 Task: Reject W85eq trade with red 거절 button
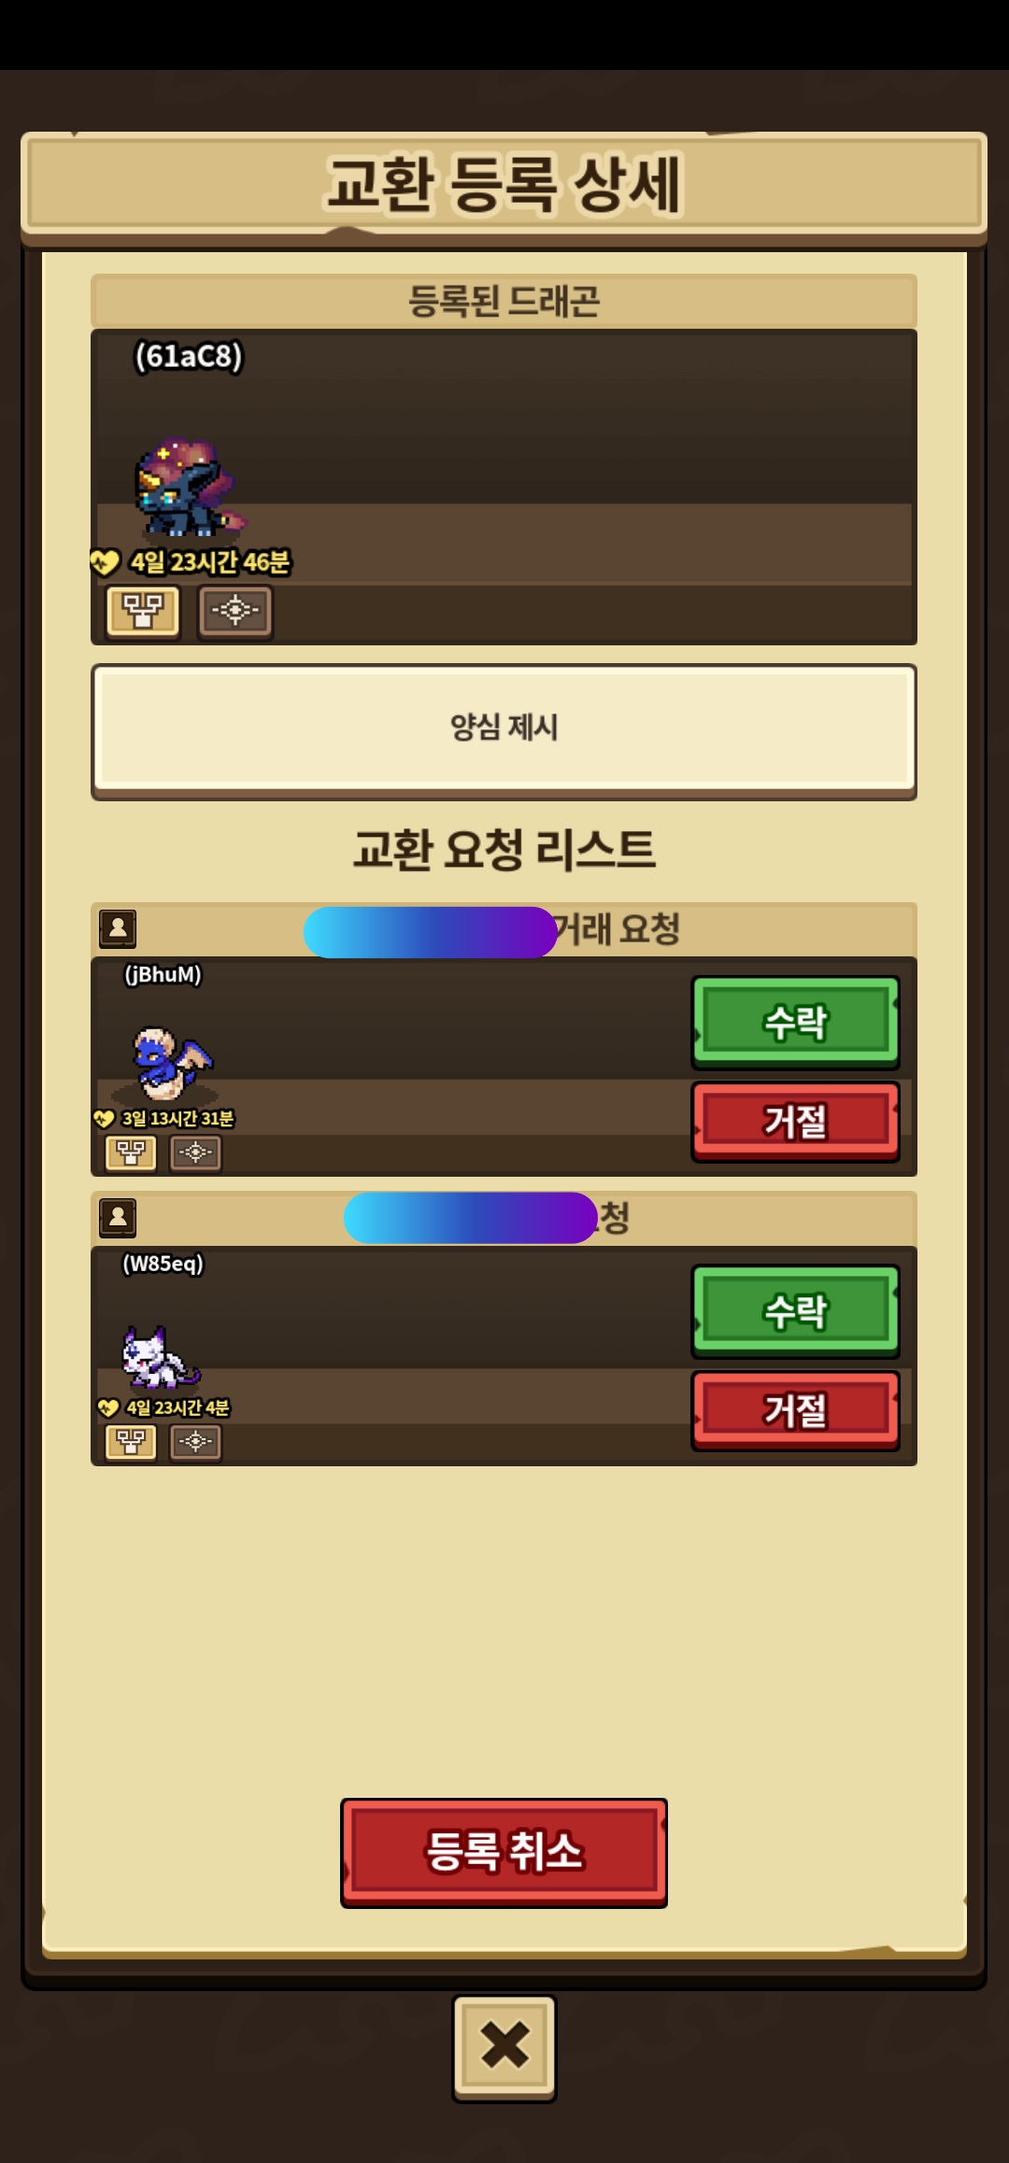795,1410
